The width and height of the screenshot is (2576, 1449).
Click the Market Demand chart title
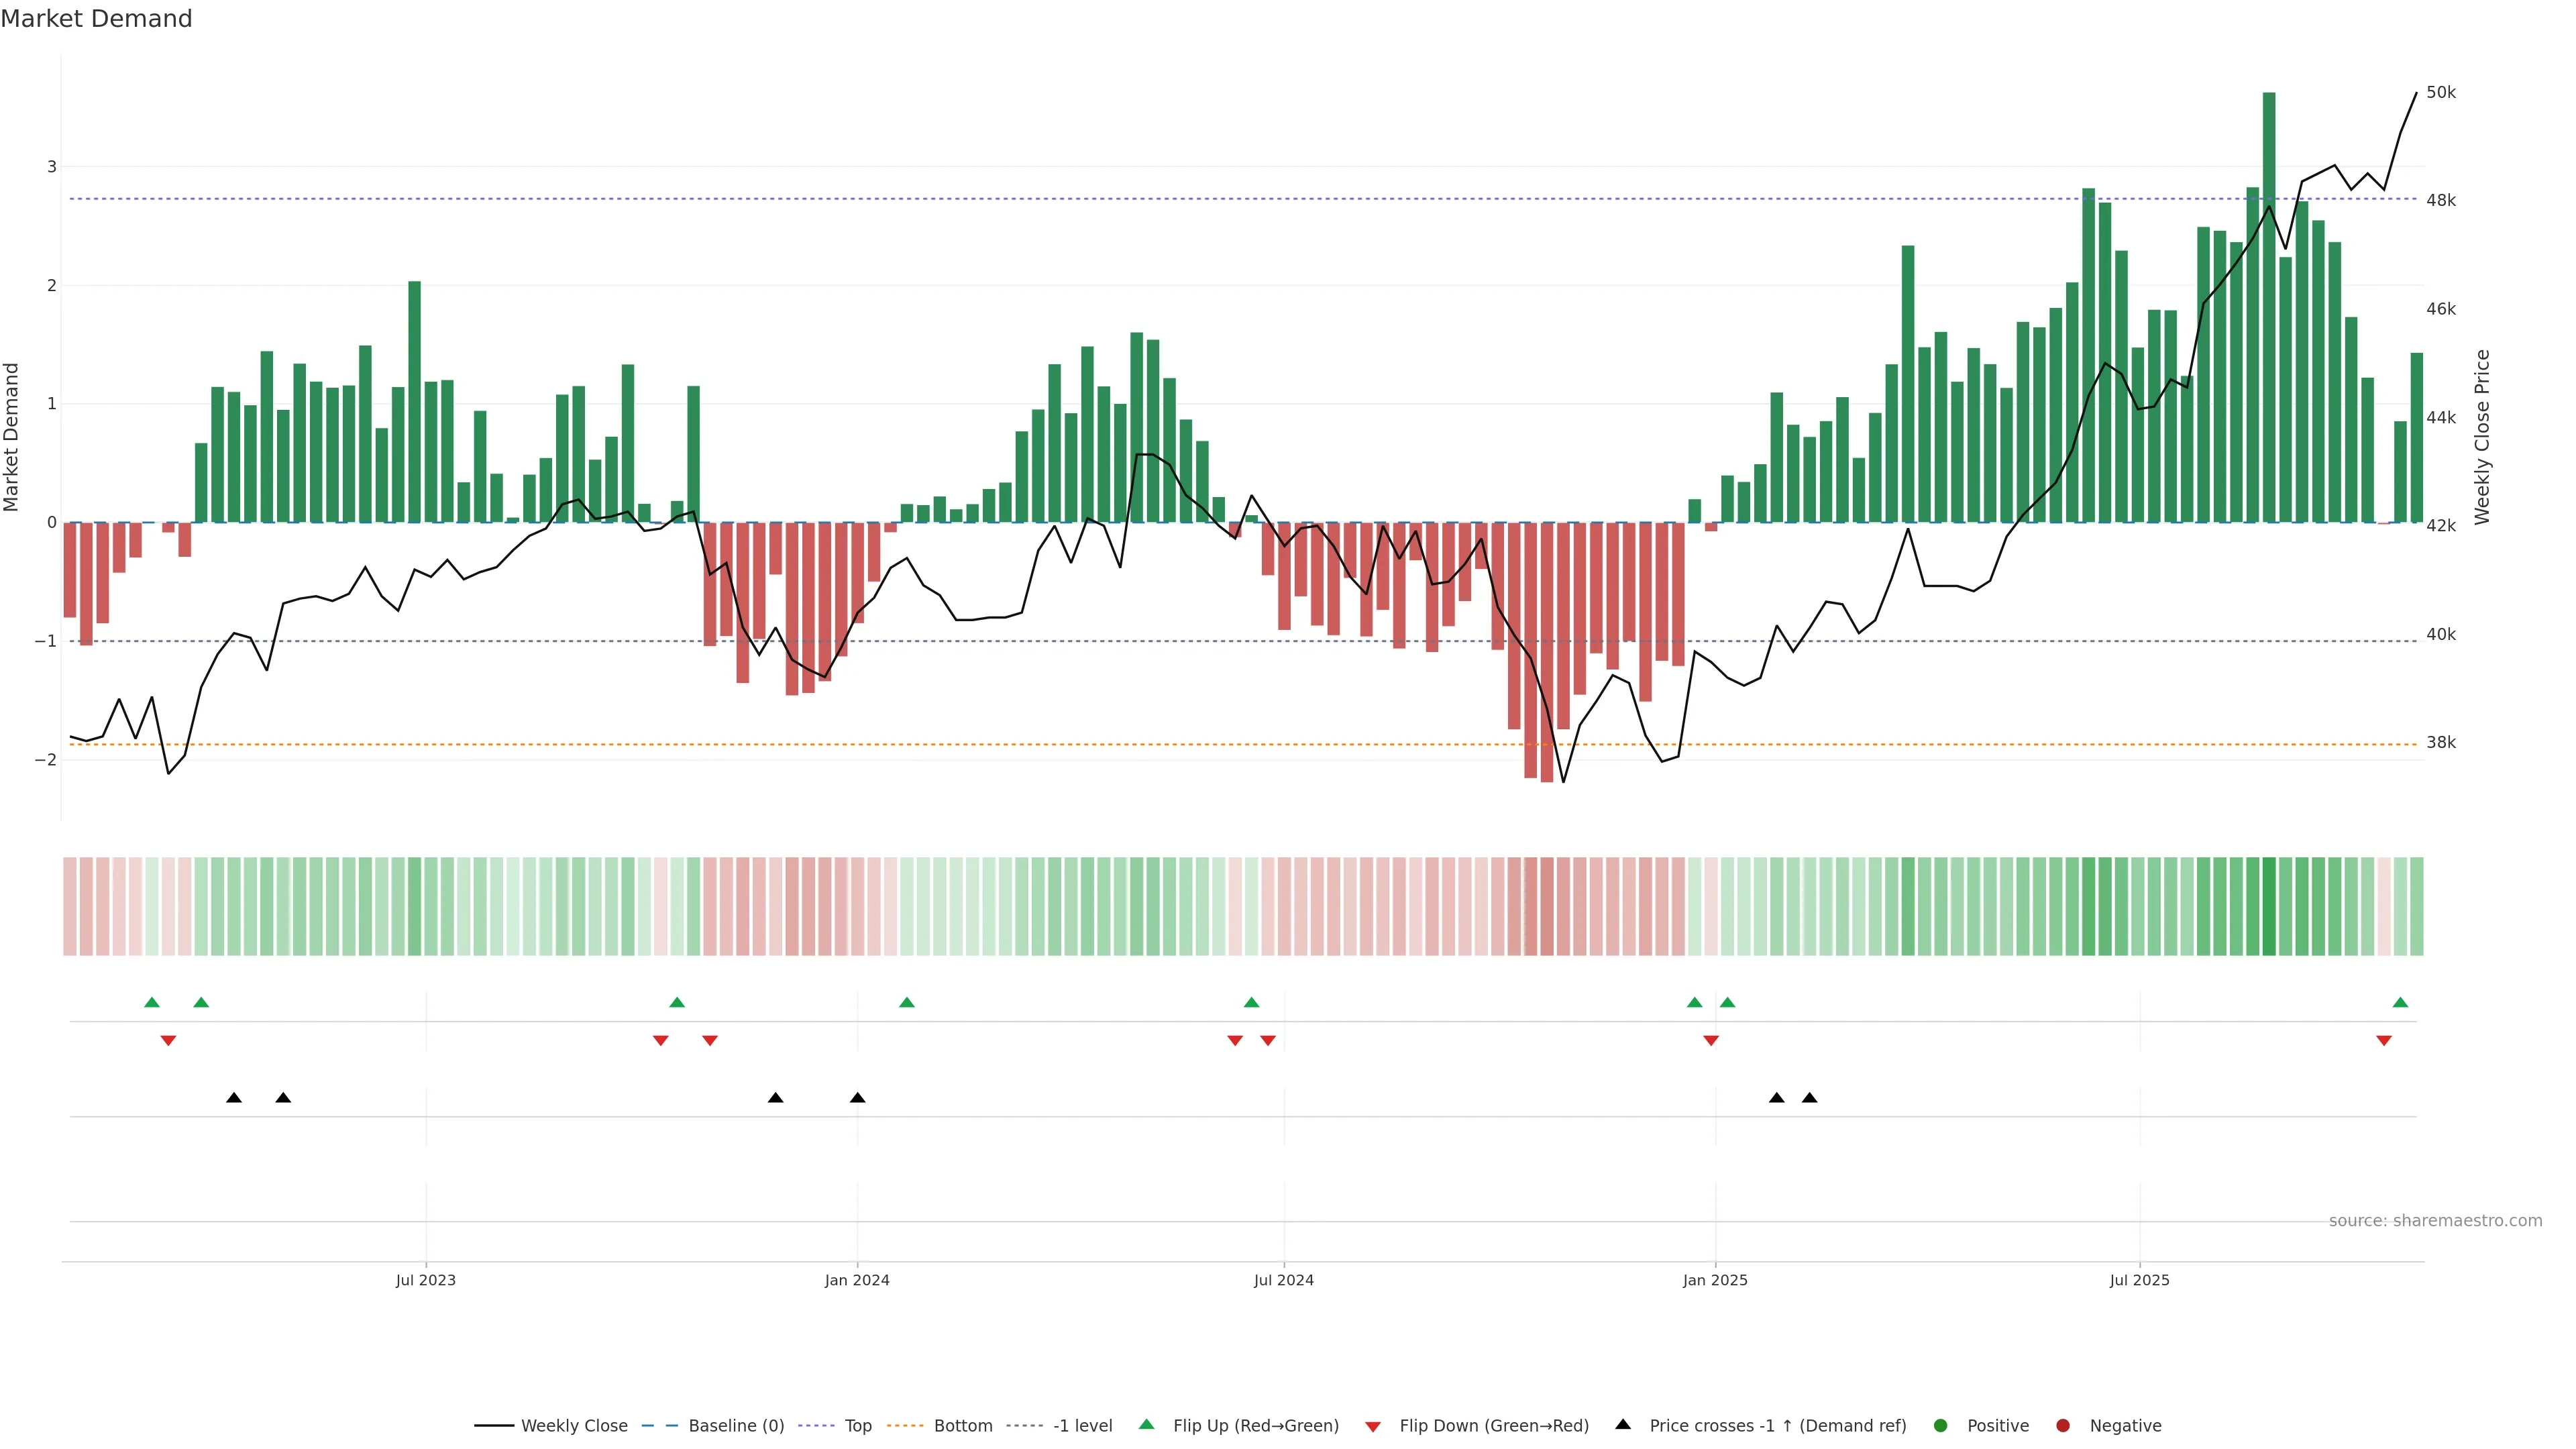tap(96, 19)
